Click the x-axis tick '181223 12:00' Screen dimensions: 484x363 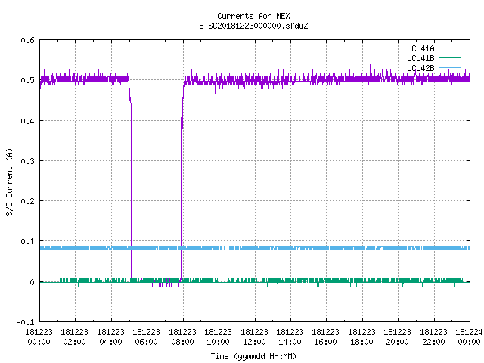254,337
